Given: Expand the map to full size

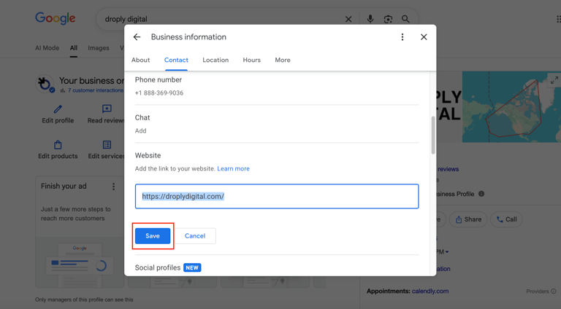Looking at the screenshot, I should click(554, 80).
